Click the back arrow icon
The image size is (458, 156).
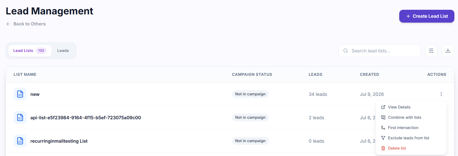(8, 24)
